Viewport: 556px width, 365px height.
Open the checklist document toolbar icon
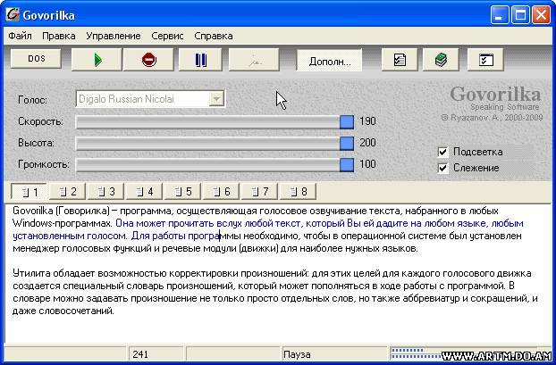pos(400,60)
